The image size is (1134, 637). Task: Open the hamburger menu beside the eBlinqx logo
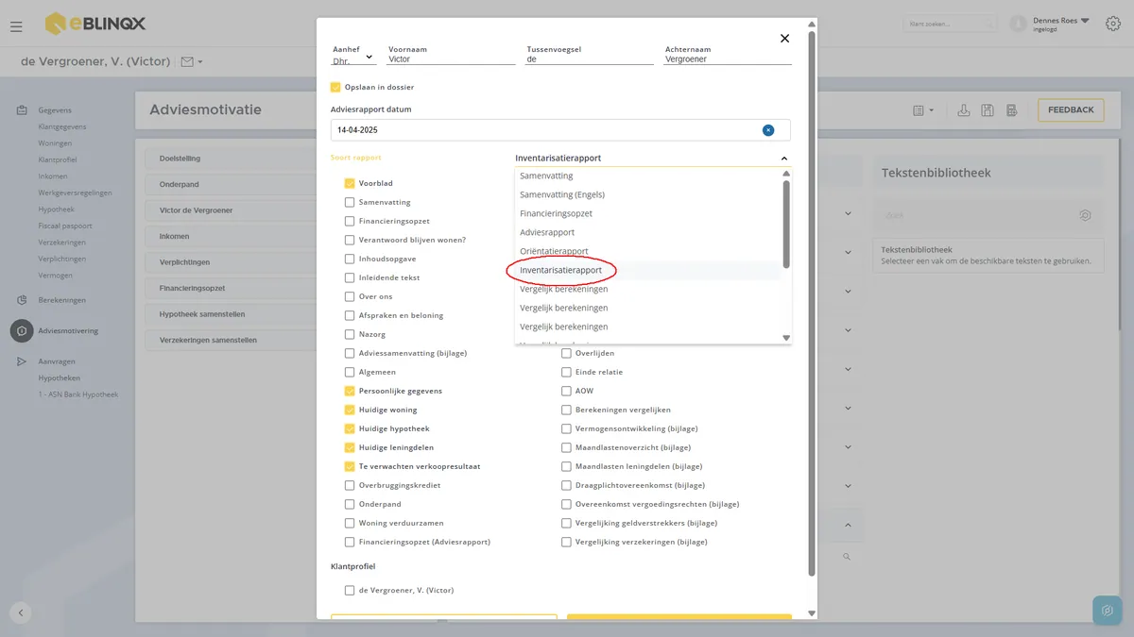tap(16, 26)
